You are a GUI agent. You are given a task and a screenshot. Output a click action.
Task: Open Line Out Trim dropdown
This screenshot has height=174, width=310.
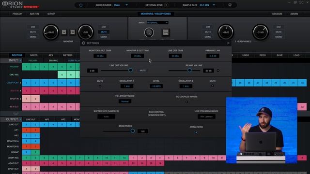coord(175,56)
